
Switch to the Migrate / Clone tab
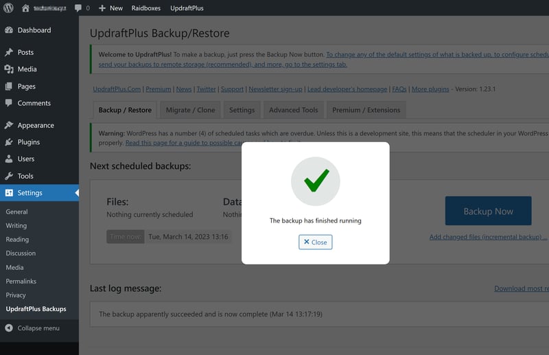pos(190,110)
